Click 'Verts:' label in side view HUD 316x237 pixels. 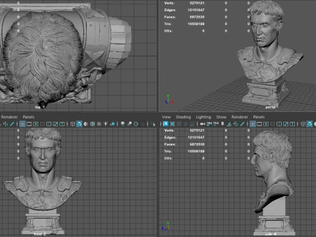coord(169,130)
